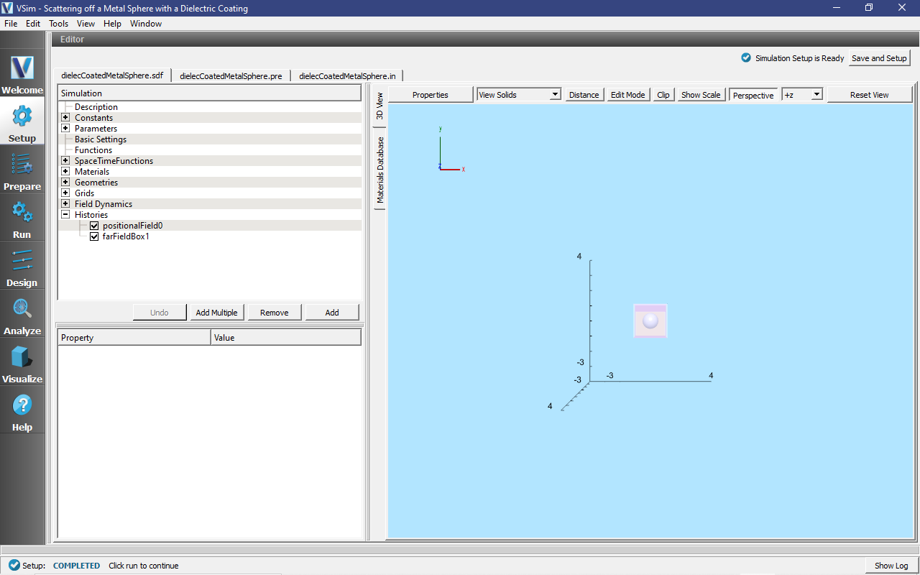Click the Add button

(x=332, y=313)
